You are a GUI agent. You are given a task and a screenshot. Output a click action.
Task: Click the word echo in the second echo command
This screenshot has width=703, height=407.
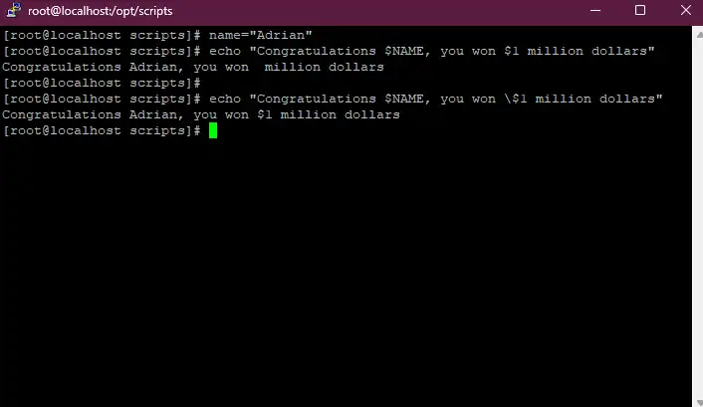coord(225,100)
